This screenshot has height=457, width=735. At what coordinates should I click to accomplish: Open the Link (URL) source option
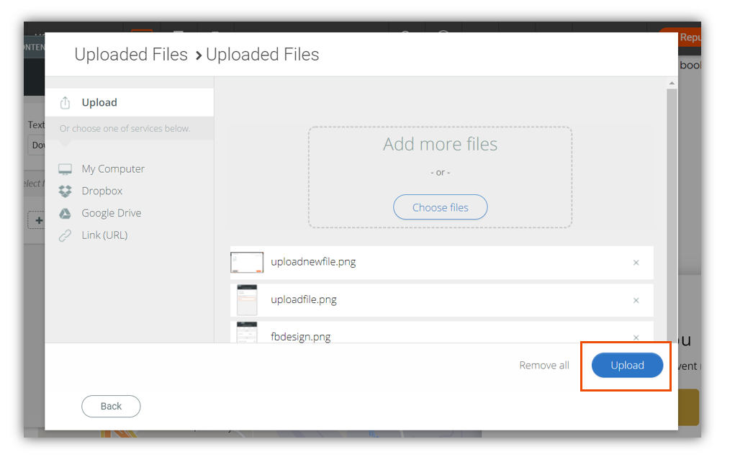(x=104, y=235)
